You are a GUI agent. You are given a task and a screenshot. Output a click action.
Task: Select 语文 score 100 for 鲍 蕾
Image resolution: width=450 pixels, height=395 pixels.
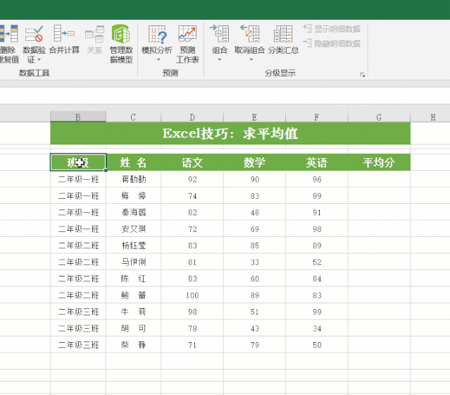(192, 296)
